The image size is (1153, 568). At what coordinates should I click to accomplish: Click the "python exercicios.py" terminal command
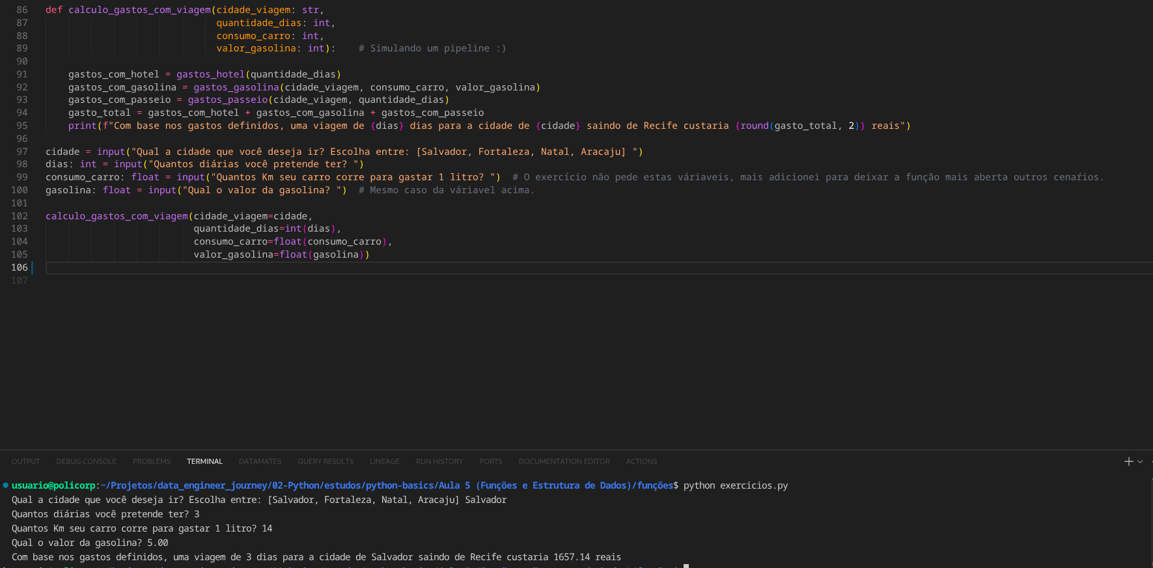pyautogui.click(x=736, y=485)
